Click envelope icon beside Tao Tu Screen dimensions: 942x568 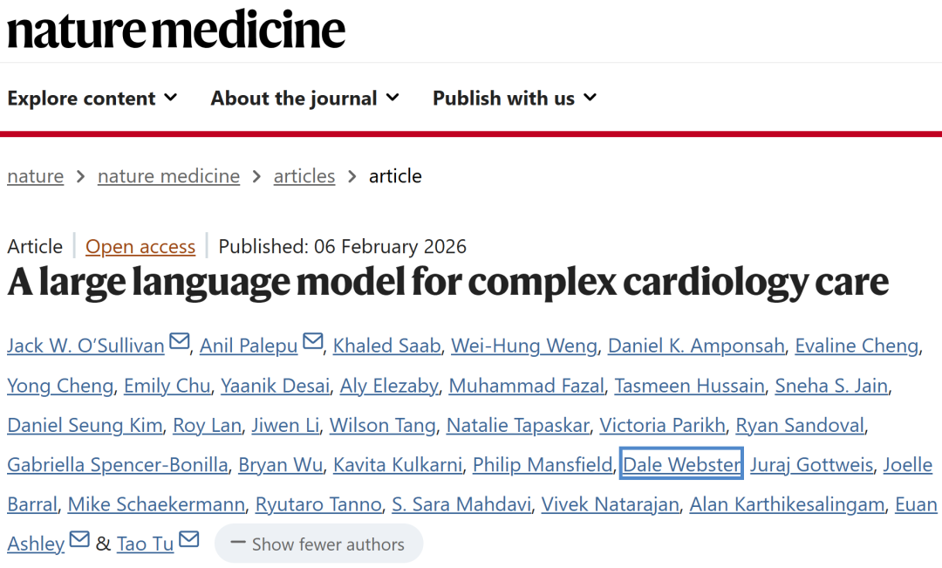click(189, 540)
